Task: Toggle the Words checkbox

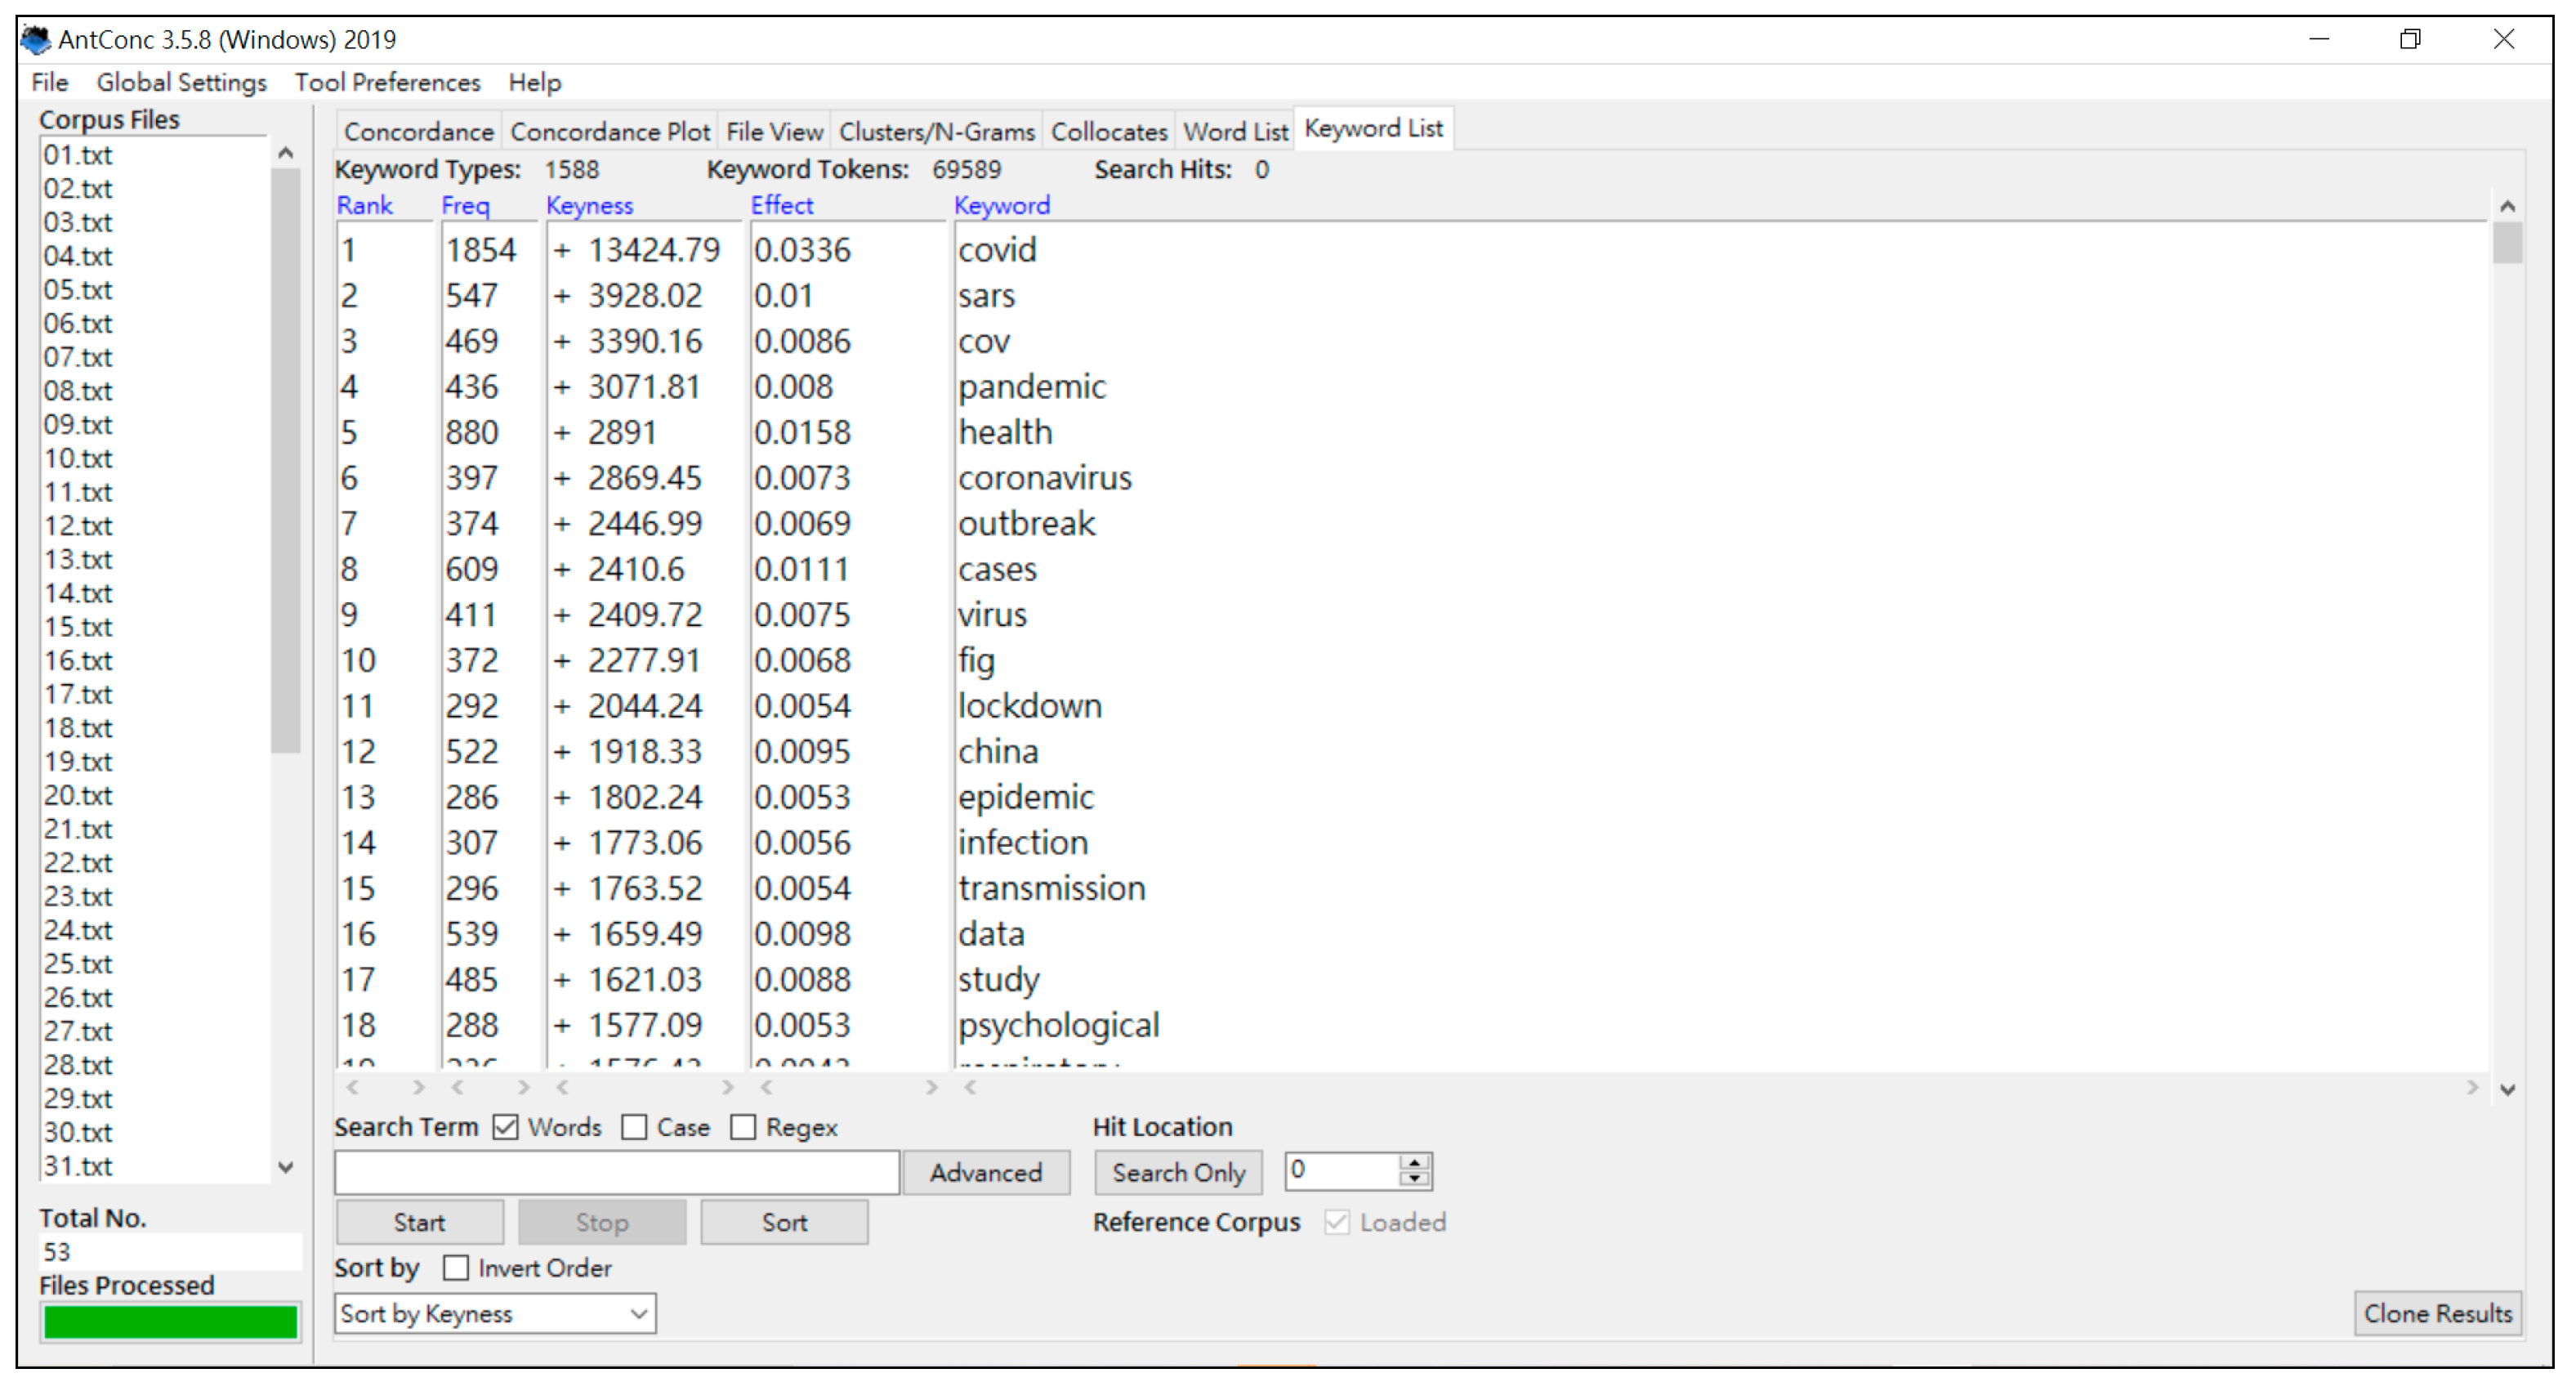Action: (x=506, y=1128)
